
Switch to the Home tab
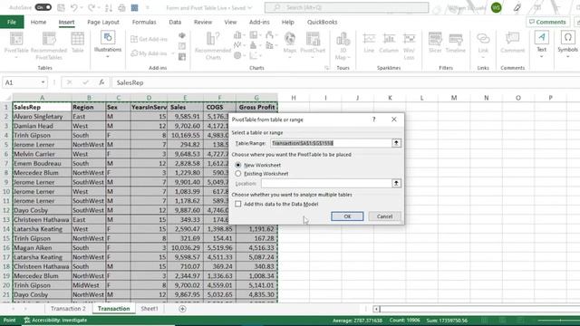click(x=38, y=22)
